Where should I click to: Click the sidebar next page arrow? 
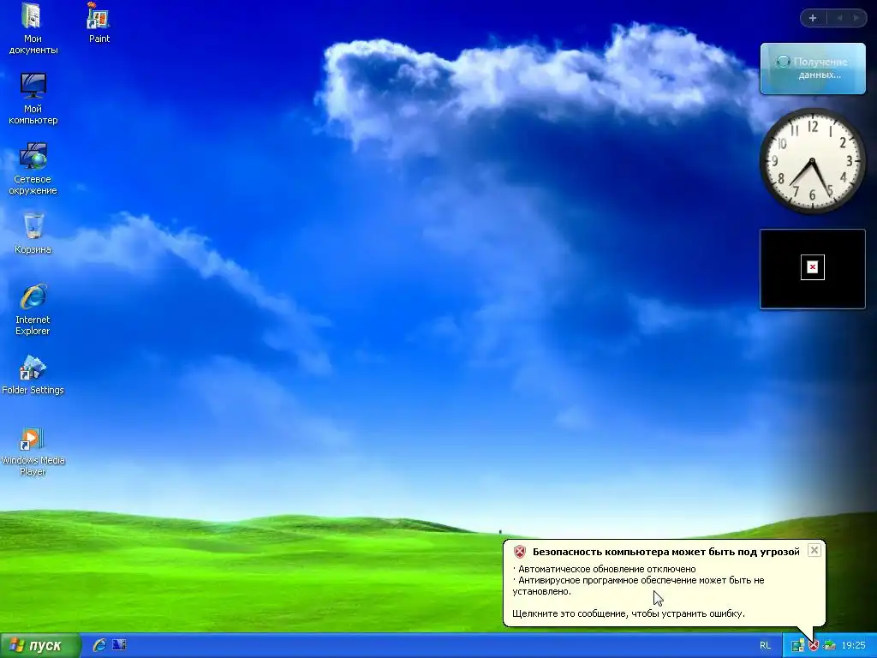[x=856, y=18]
